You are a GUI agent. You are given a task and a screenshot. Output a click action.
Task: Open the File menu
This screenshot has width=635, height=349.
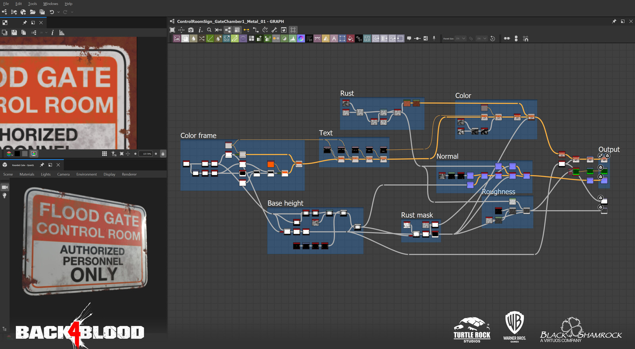click(6, 4)
